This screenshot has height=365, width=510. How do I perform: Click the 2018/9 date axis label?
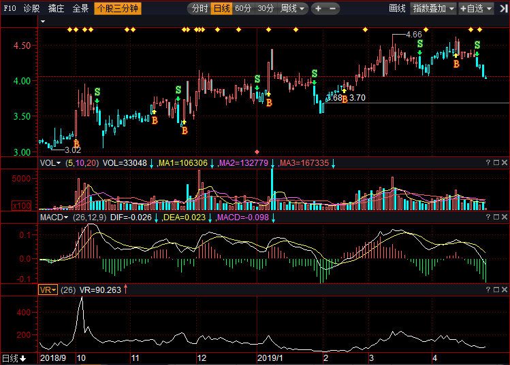pyautogui.click(x=52, y=358)
